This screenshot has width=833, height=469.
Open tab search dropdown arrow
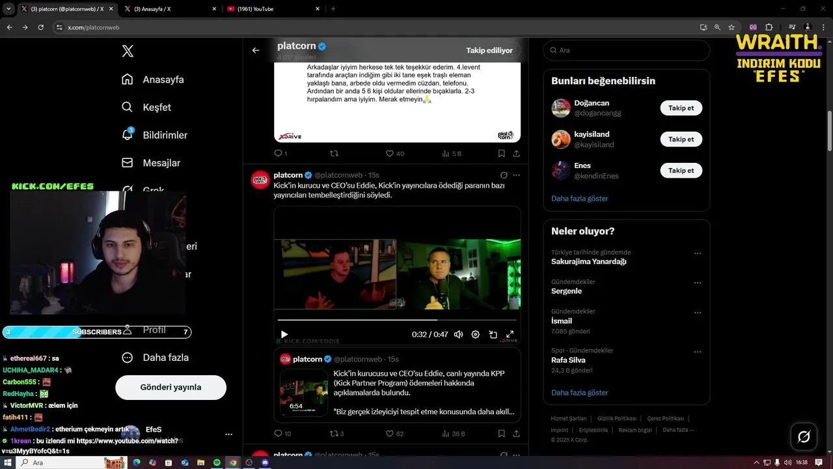point(8,8)
